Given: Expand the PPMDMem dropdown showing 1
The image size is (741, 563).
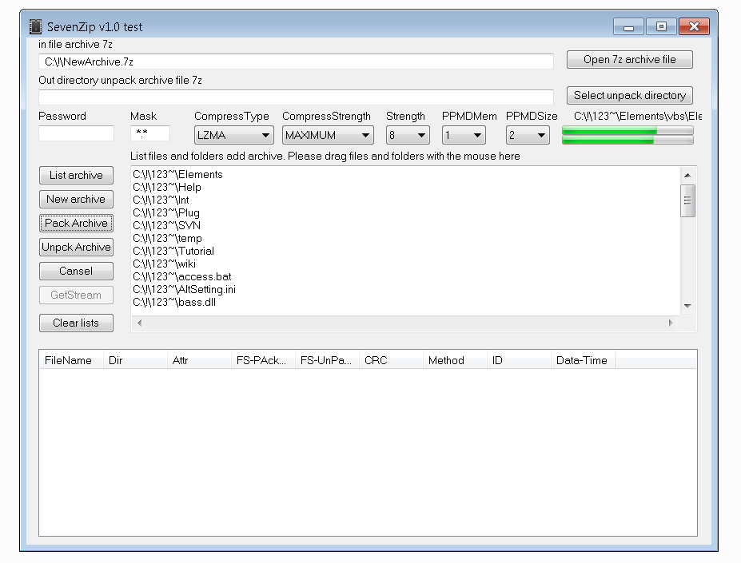Looking at the screenshot, I should point(464,135).
